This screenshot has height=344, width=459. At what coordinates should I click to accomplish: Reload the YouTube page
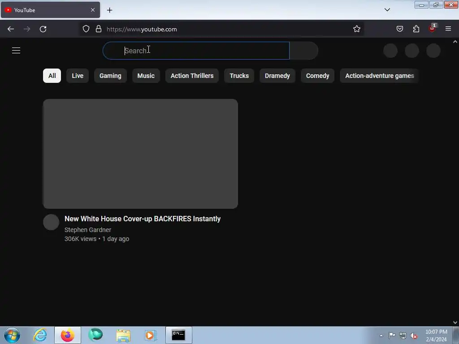pyautogui.click(x=43, y=29)
